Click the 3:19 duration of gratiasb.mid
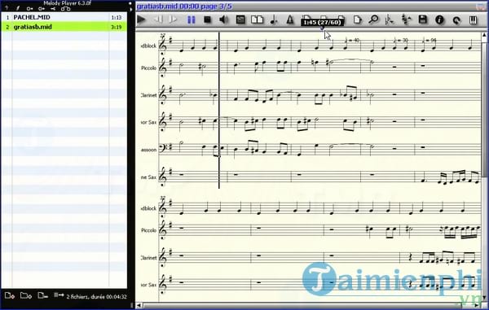Viewport: 489px width, 310px height. 117,27
